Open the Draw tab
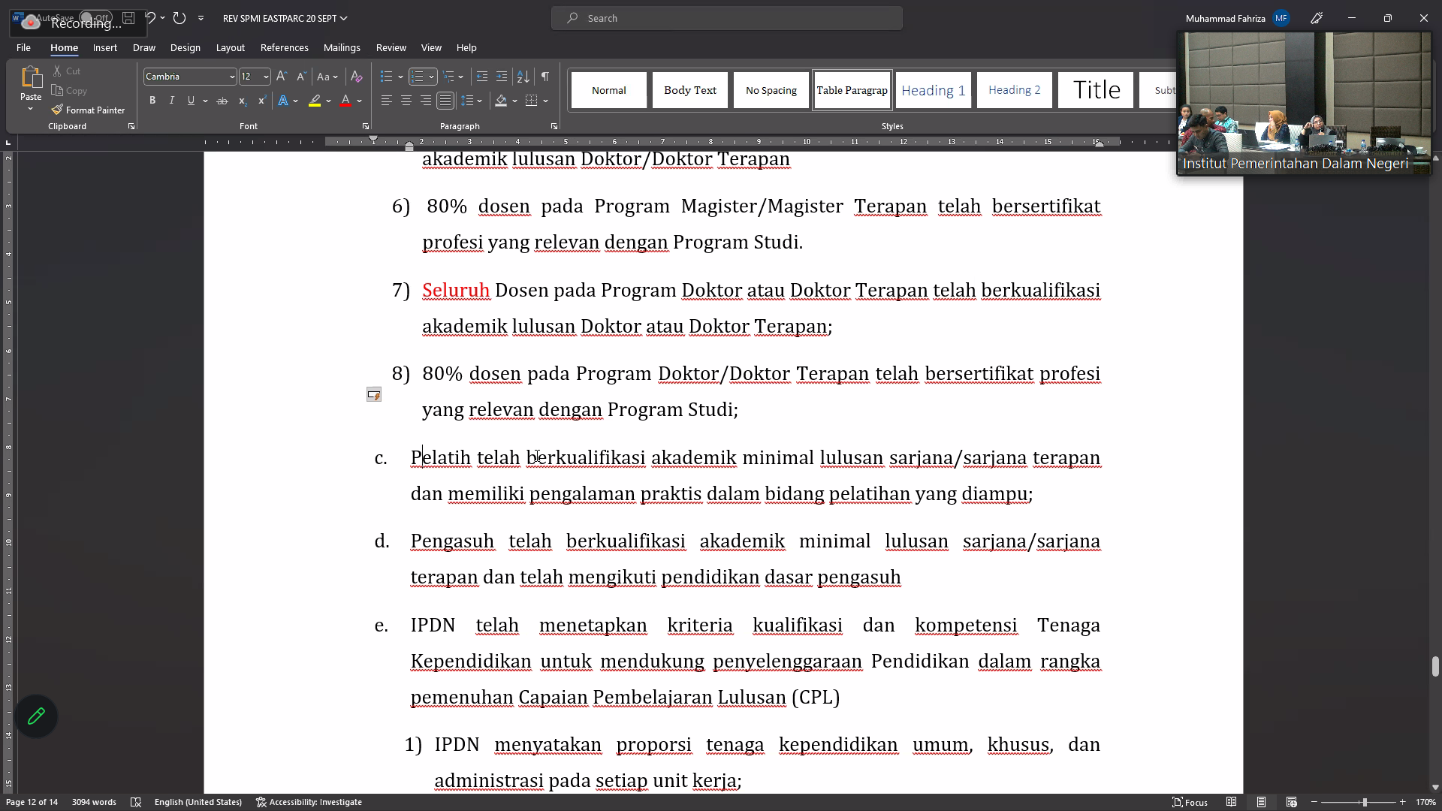 pos(144,47)
